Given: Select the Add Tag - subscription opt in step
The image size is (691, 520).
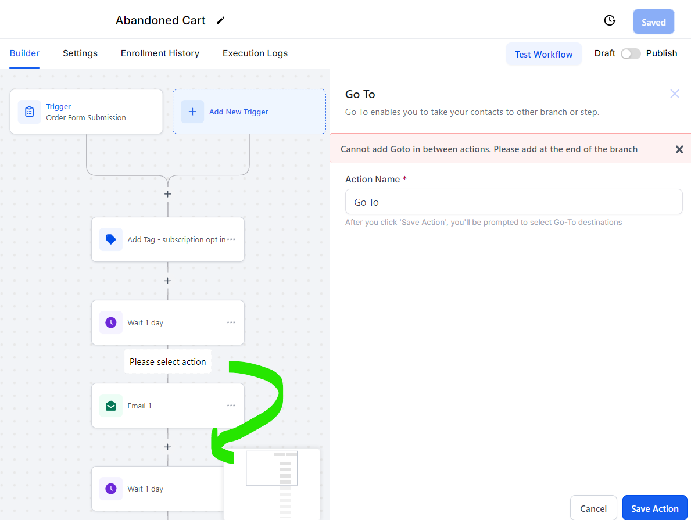Looking at the screenshot, I should (x=168, y=239).
